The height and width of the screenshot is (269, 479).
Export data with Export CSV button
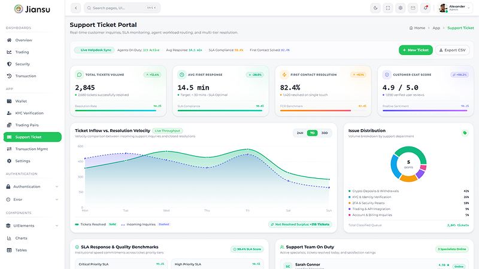pyautogui.click(x=453, y=50)
